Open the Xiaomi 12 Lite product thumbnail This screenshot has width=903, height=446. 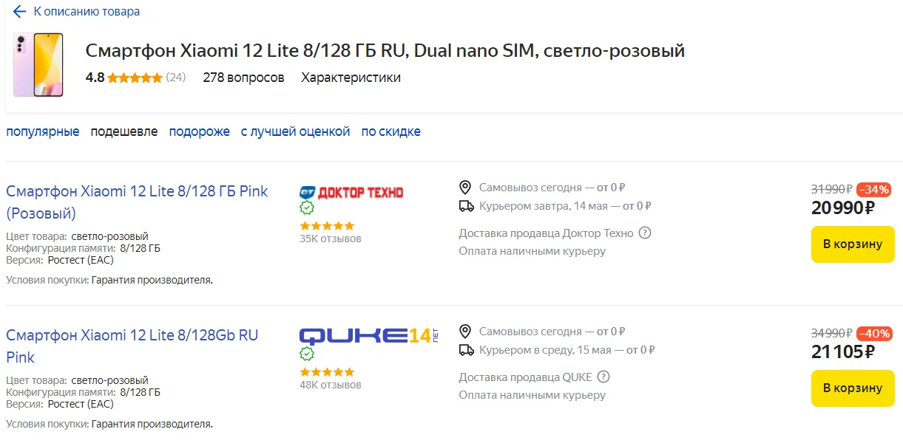coord(38,65)
